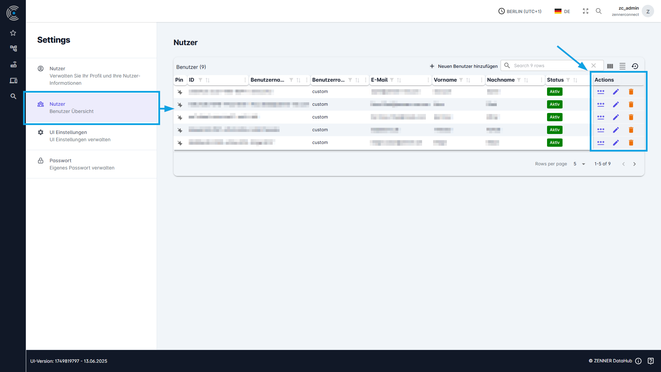
Task: Edit the first user with the pencil icon
Action: click(616, 92)
